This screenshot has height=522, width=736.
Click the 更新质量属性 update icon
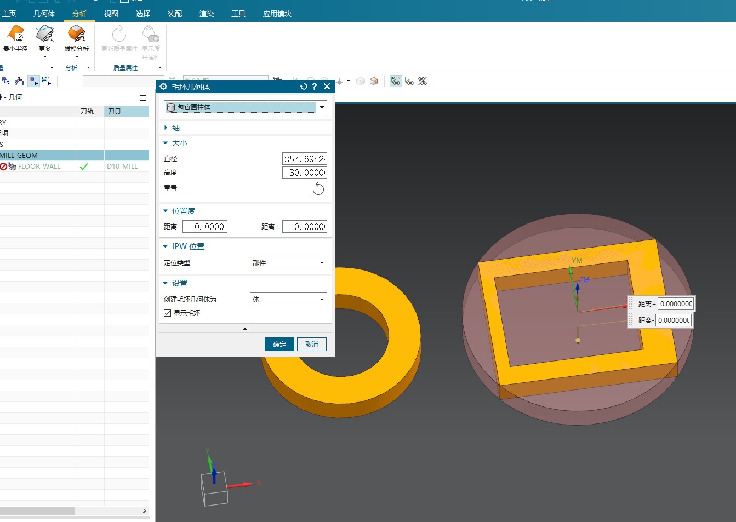pyautogui.click(x=119, y=34)
